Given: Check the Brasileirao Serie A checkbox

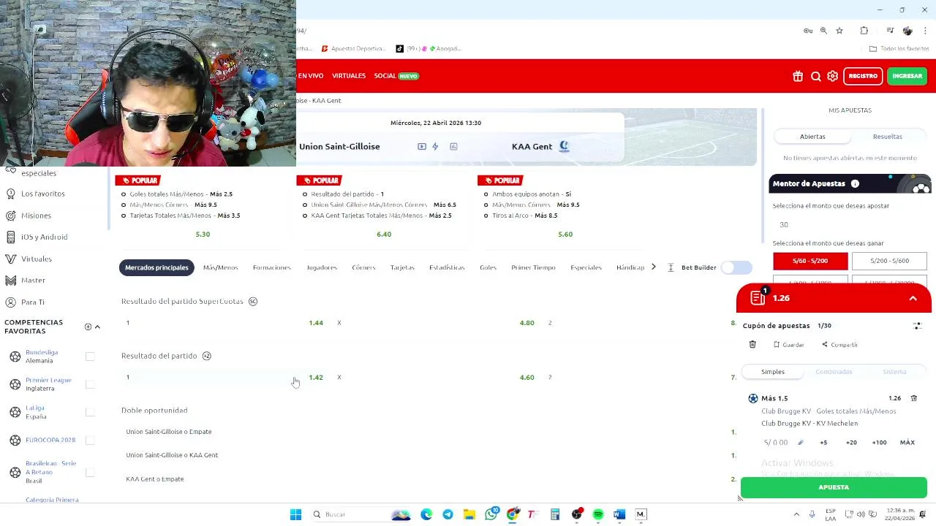Looking at the screenshot, I should [90, 472].
